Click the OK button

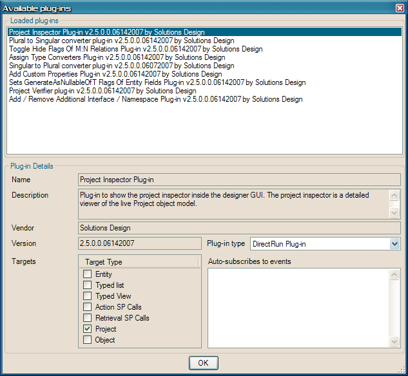203,362
